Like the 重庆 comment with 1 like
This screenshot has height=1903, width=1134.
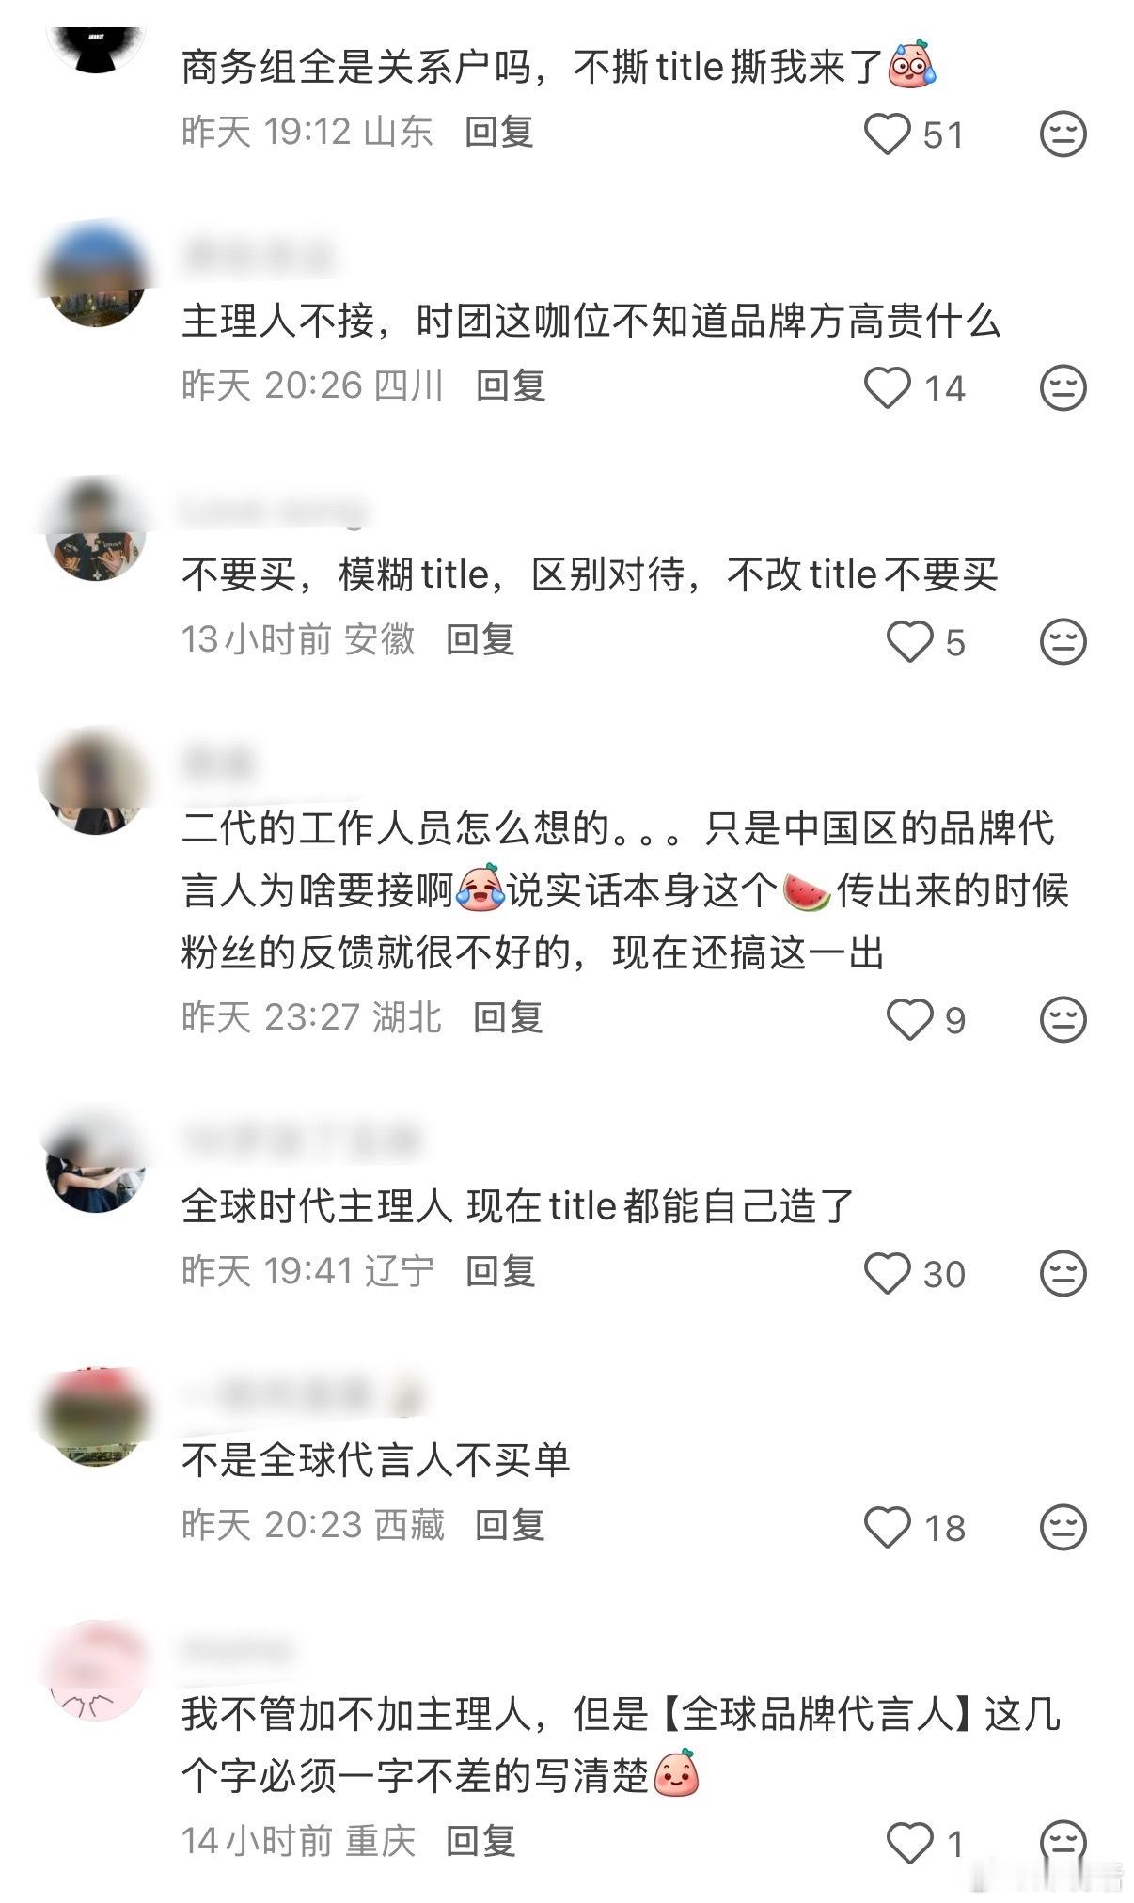click(910, 1843)
